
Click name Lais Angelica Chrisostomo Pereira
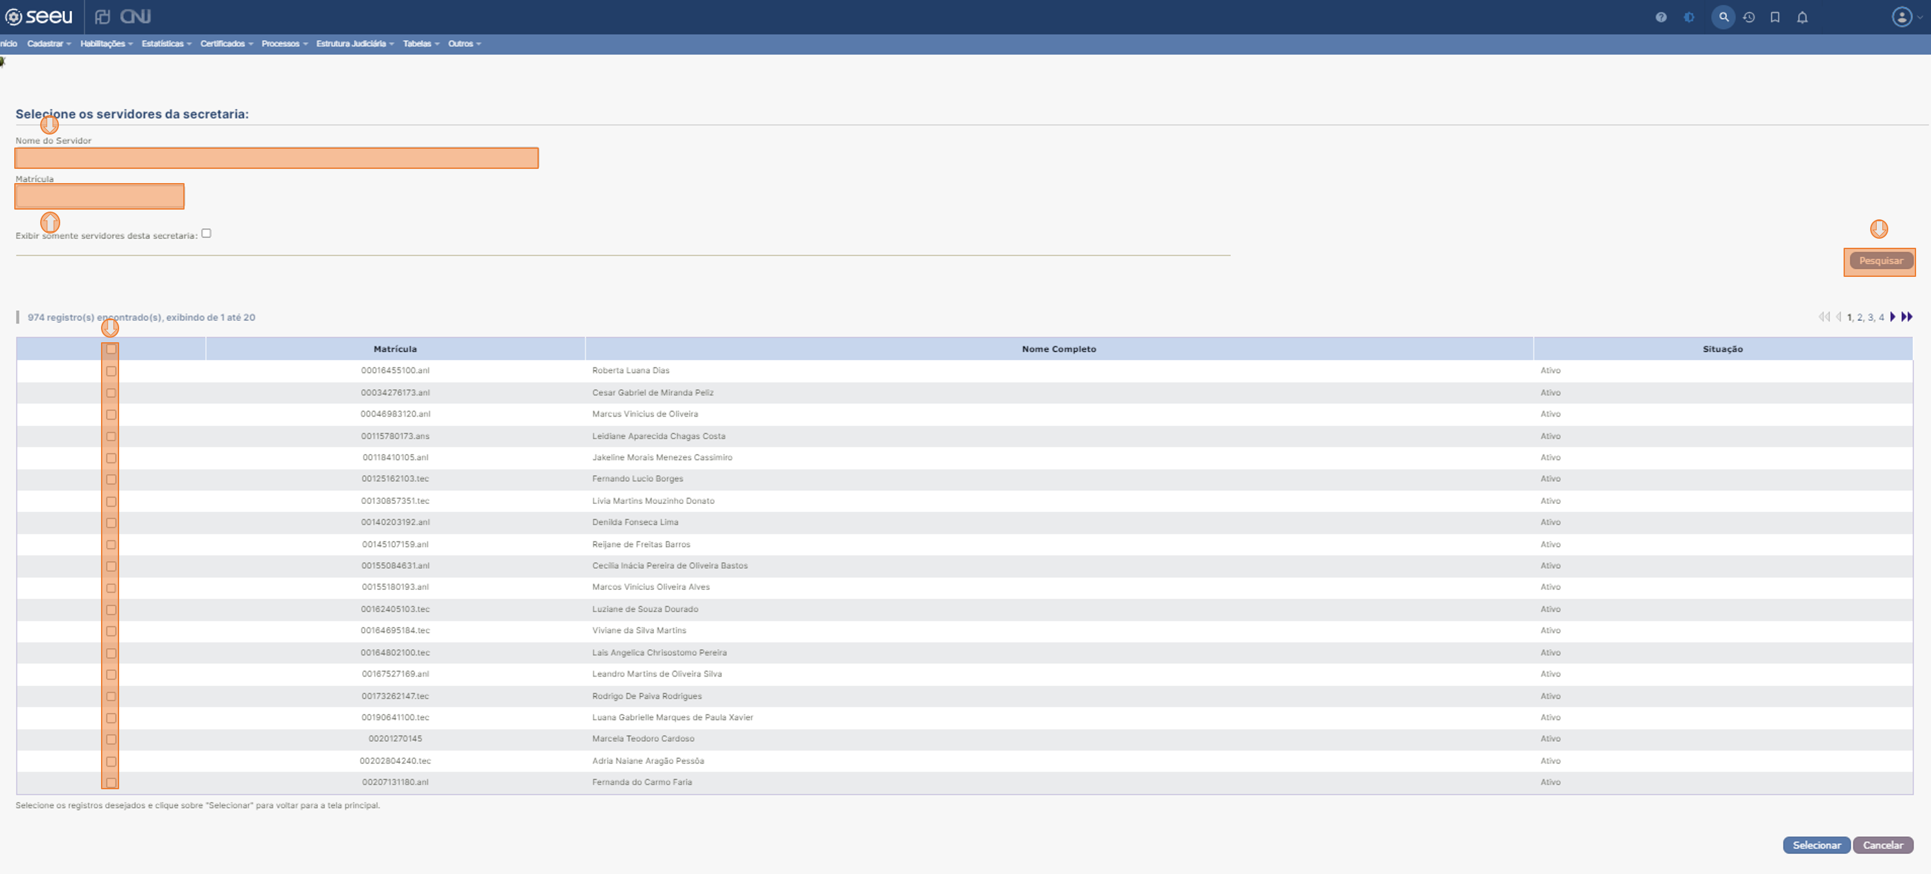point(659,652)
